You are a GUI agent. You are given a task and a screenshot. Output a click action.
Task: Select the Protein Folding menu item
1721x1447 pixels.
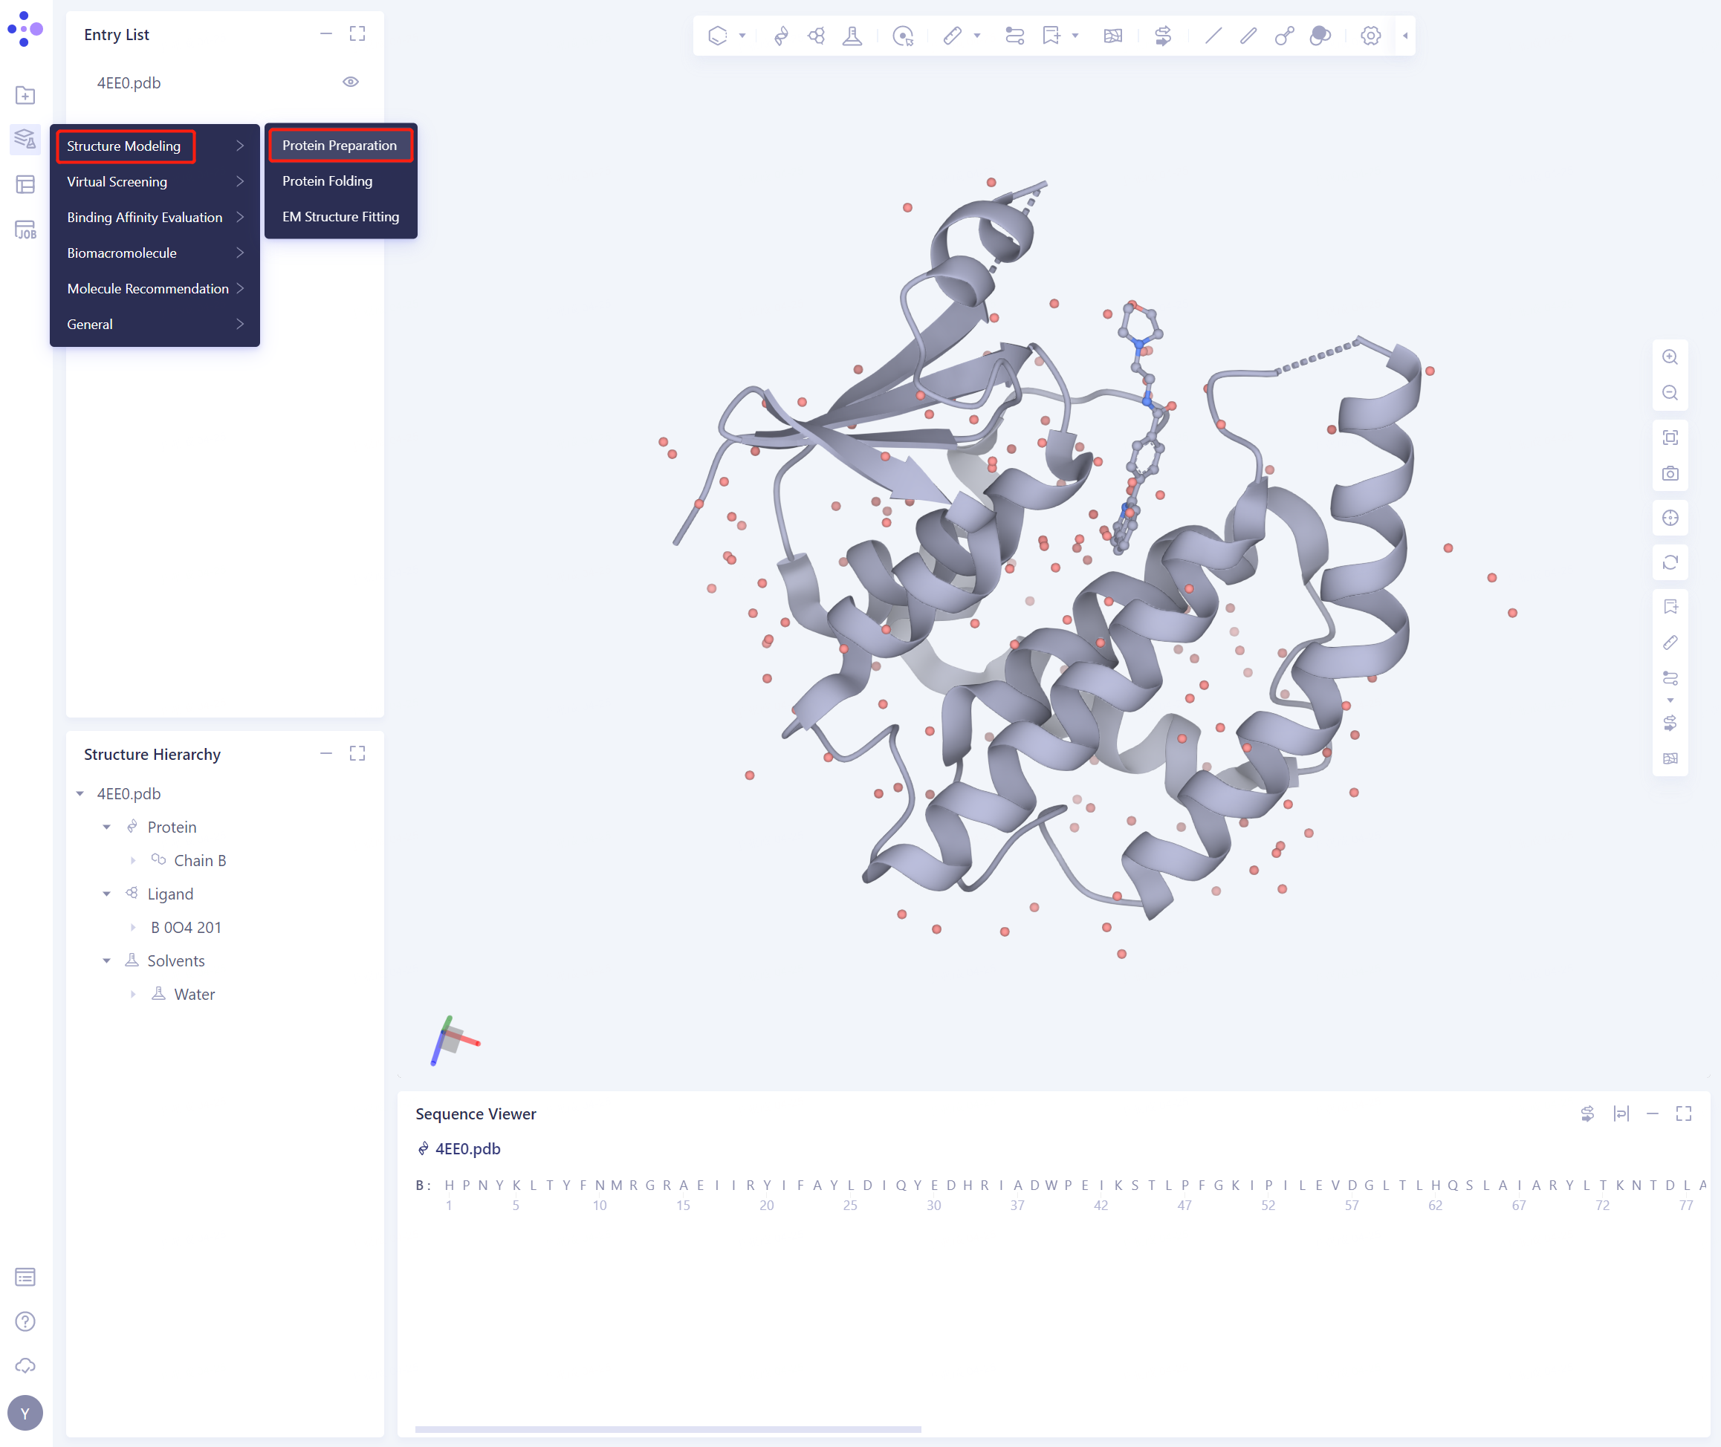[x=327, y=181]
